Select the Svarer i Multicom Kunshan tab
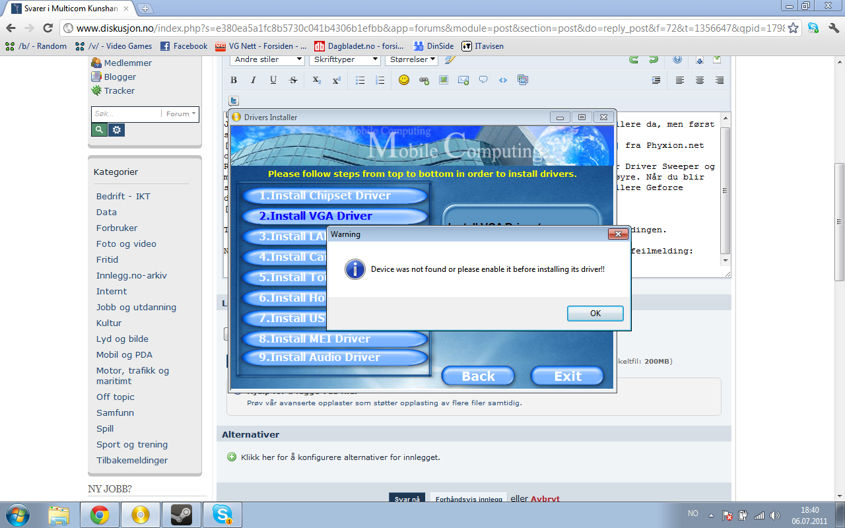845x528 pixels. point(69,9)
